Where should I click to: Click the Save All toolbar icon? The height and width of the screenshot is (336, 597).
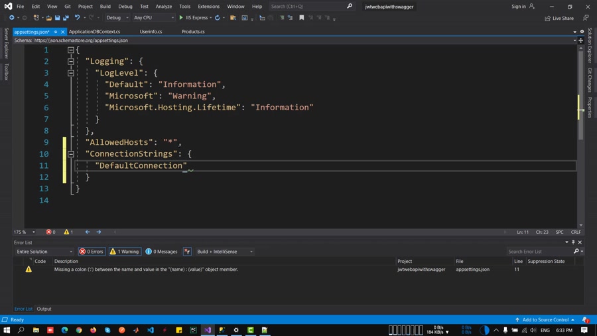pyautogui.click(x=66, y=17)
